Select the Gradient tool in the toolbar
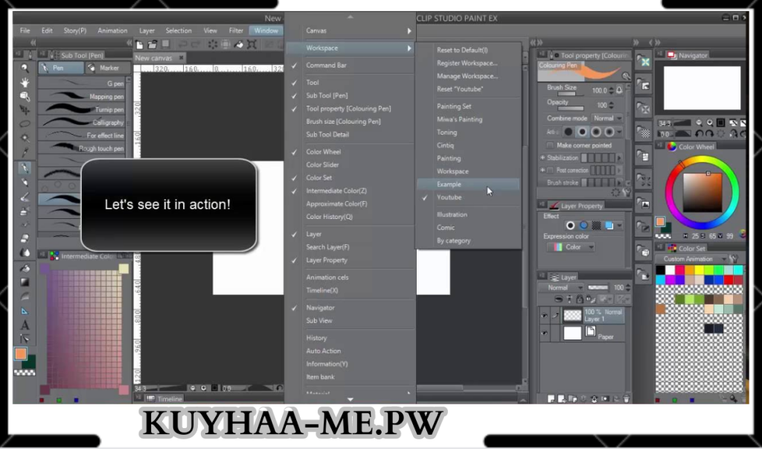The image size is (762, 449). 25,282
